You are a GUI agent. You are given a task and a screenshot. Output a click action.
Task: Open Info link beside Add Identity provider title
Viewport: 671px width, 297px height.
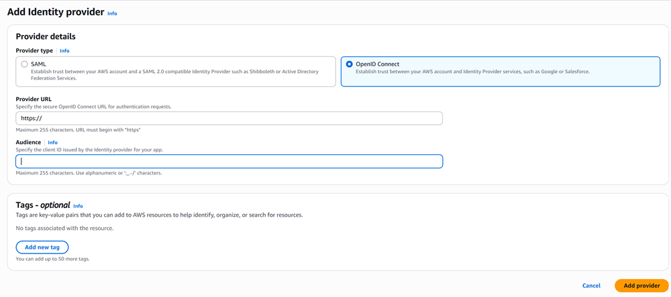click(x=112, y=13)
